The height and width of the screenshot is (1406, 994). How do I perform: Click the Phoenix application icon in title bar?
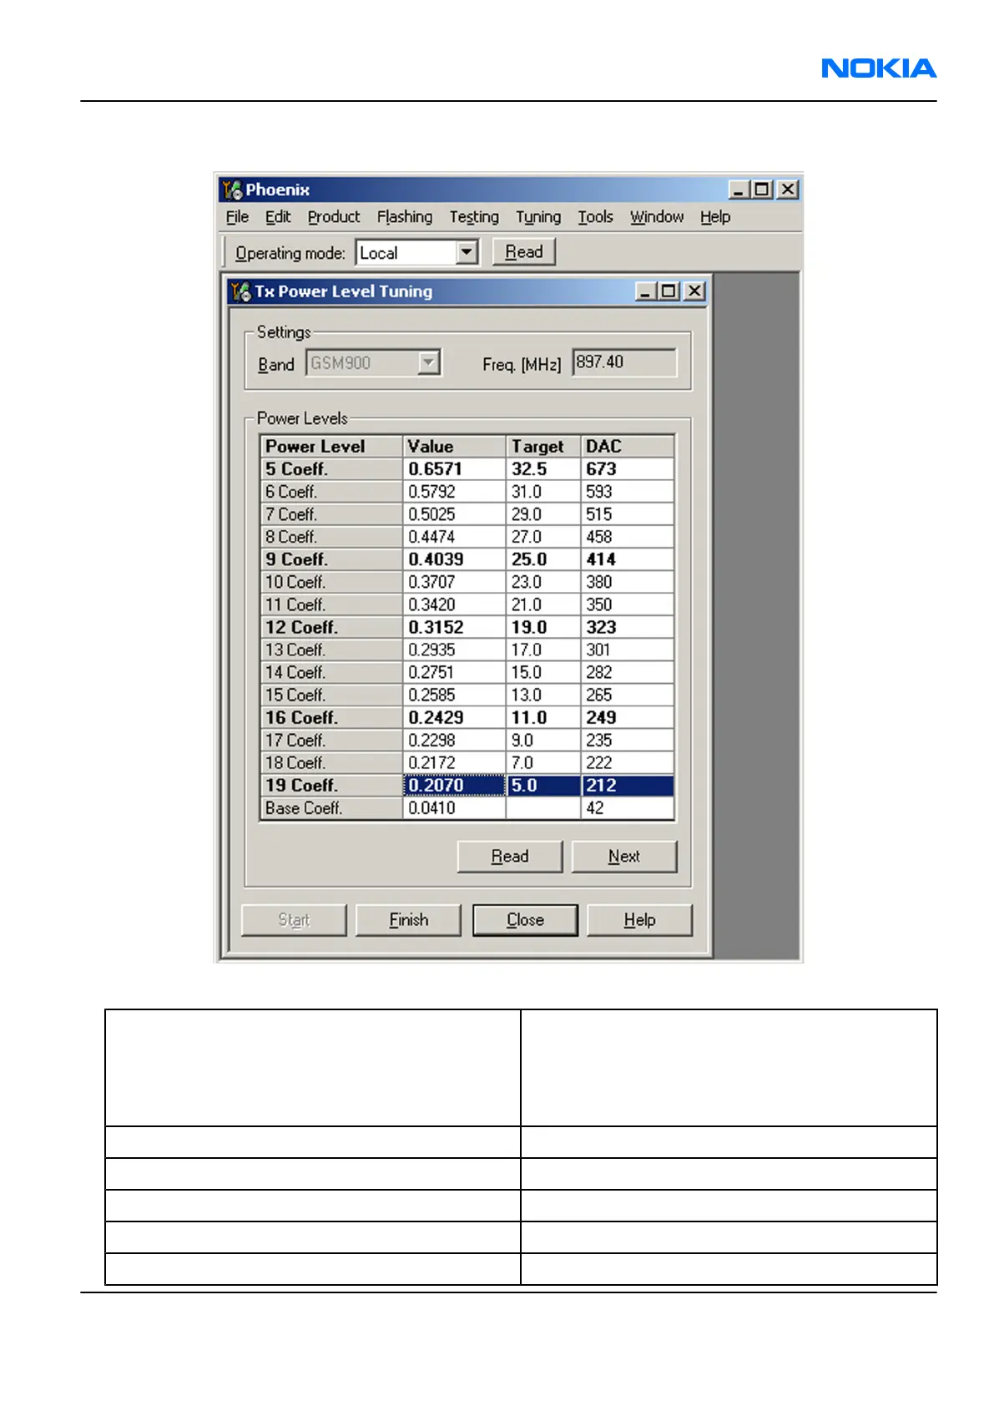coord(233,190)
